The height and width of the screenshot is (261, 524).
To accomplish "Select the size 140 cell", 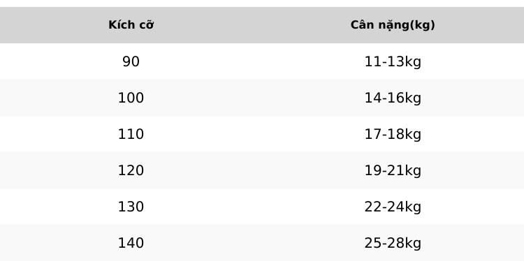I will [x=131, y=243].
